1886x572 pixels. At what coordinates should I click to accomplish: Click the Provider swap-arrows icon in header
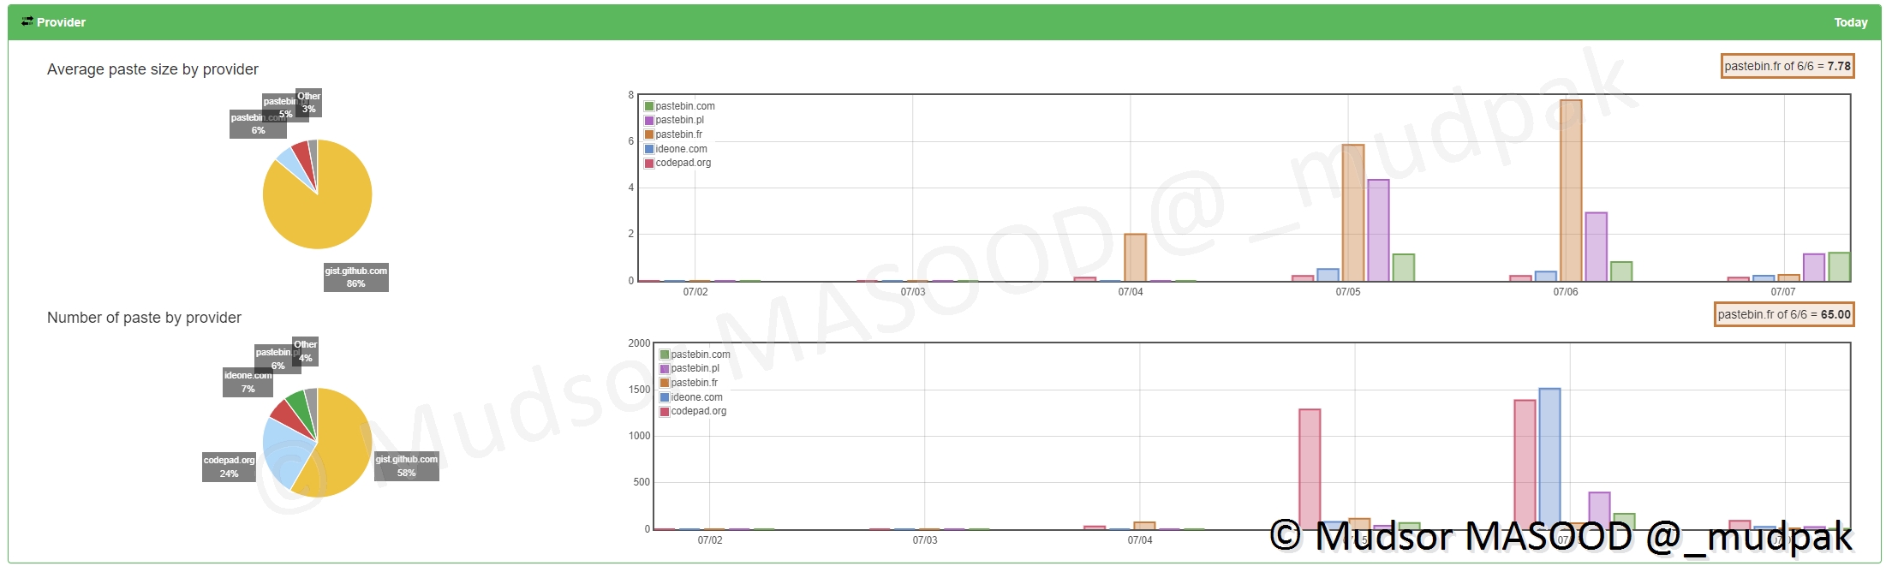click(27, 21)
